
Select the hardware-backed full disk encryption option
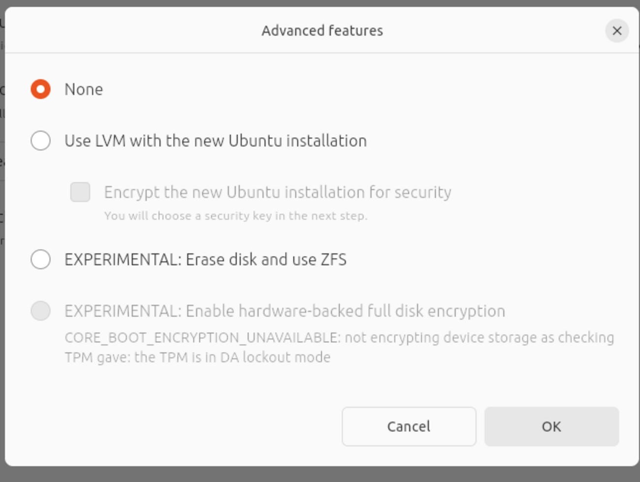click(40, 310)
